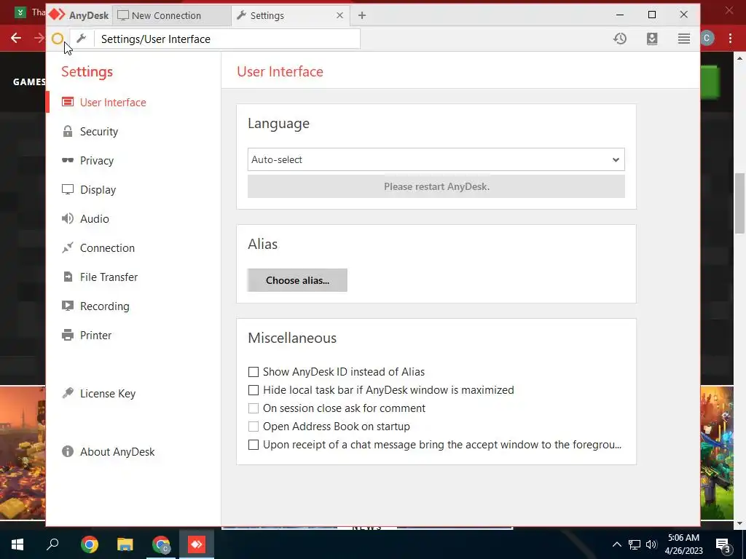Click the User Interface sidebar icon
This screenshot has width=746, height=559.
(x=68, y=102)
